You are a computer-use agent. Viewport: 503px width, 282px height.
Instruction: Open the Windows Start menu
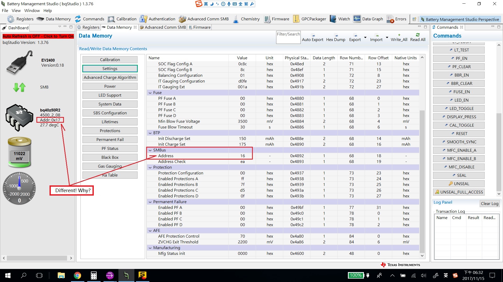[8, 275]
